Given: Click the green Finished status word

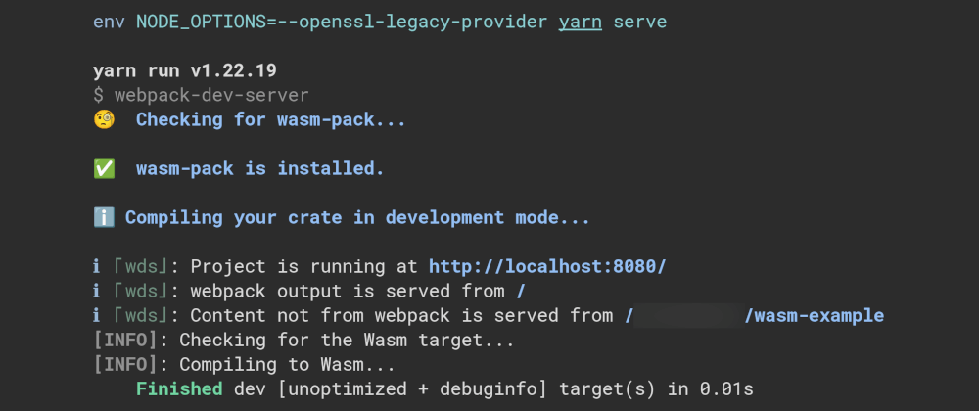Looking at the screenshot, I should 179,389.
